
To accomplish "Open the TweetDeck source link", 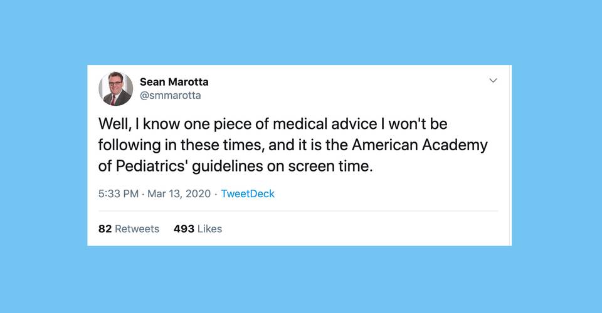I will point(248,193).
